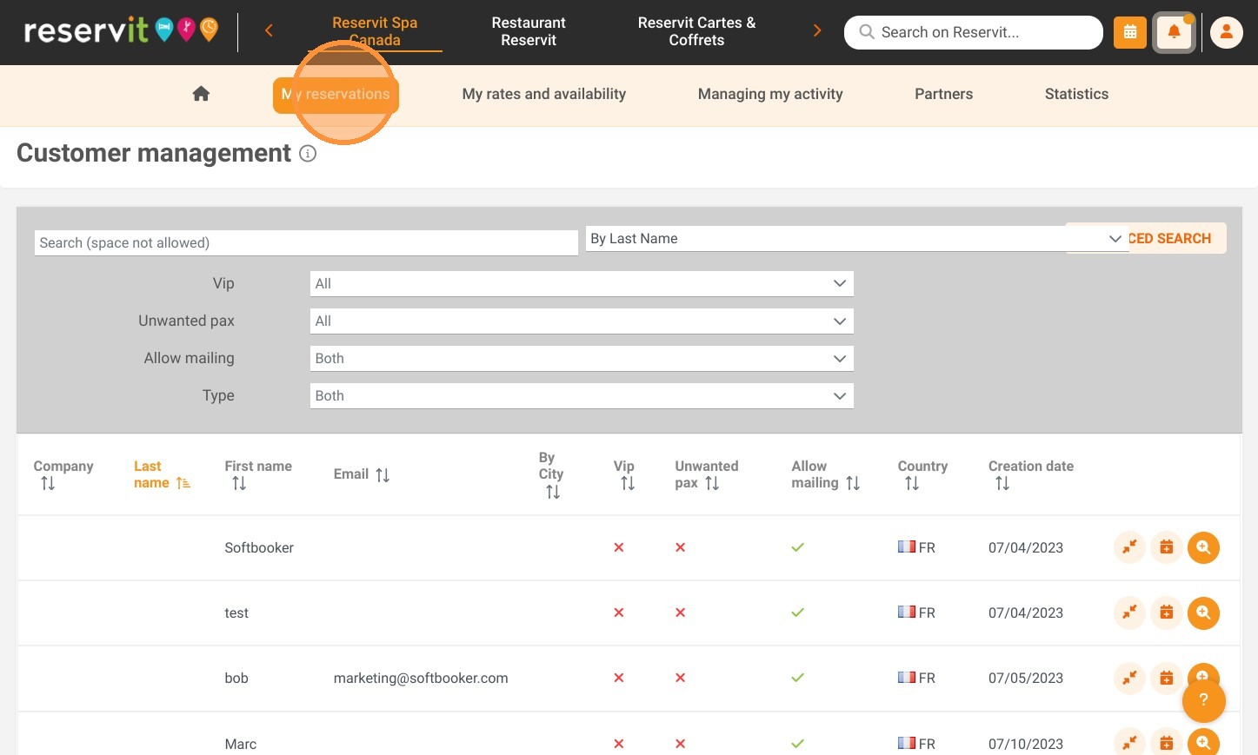Viewport: 1258px width, 755px height.
Task: Merge the test customer row
Action: (x=1129, y=613)
